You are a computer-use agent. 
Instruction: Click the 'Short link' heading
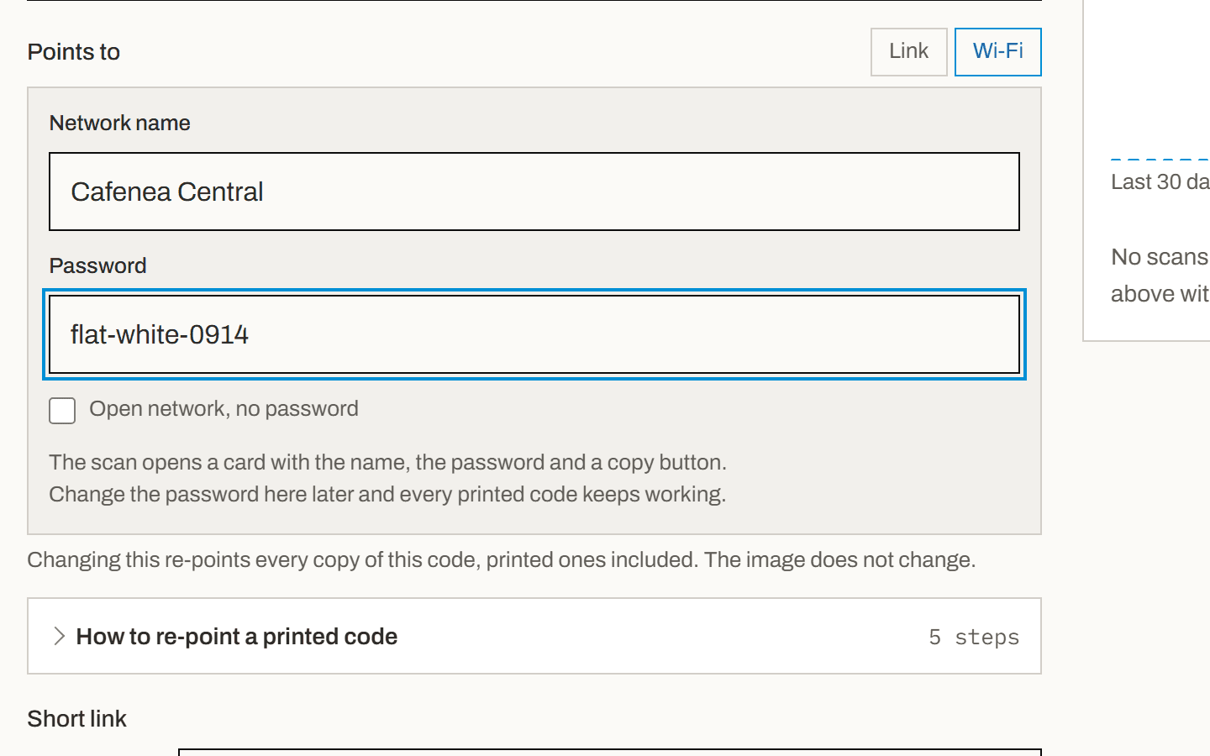(76, 719)
